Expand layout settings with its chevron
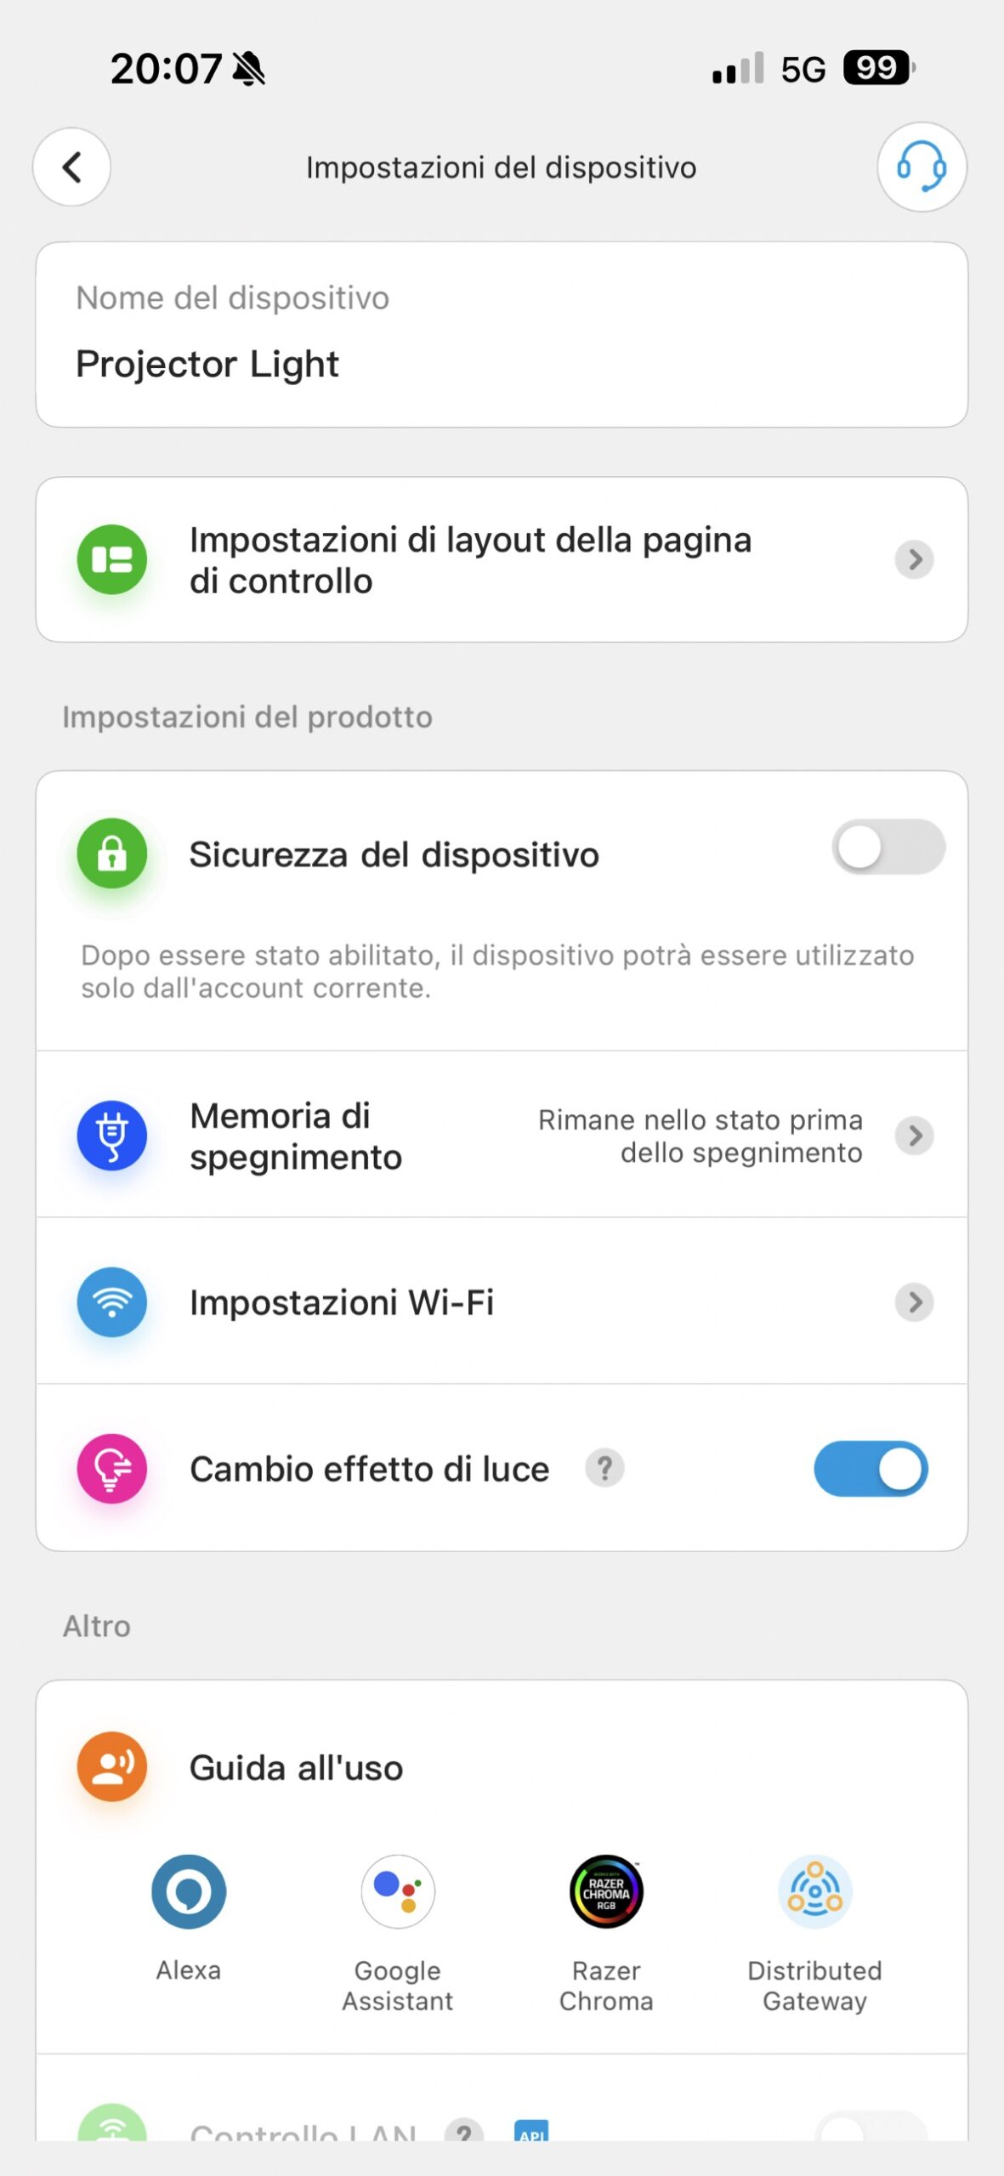Image resolution: width=1004 pixels, height=2176 pixels. click(915, 559)
